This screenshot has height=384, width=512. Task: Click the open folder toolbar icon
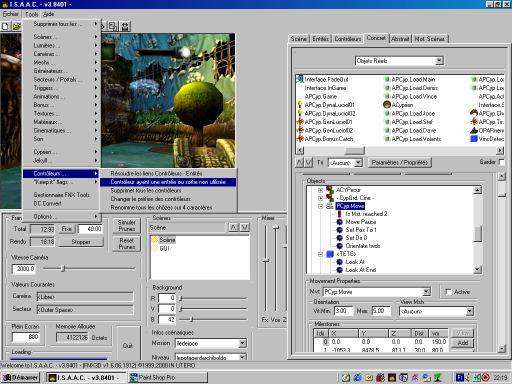point(16,26)
